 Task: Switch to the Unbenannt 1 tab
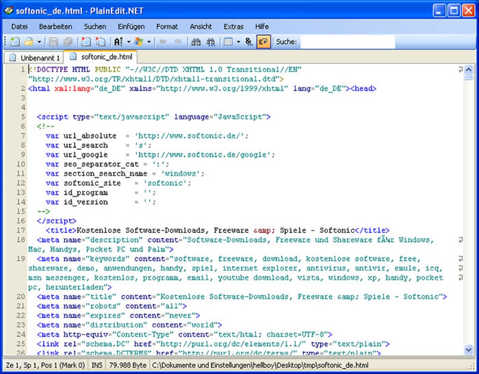(x=33, y=58)
